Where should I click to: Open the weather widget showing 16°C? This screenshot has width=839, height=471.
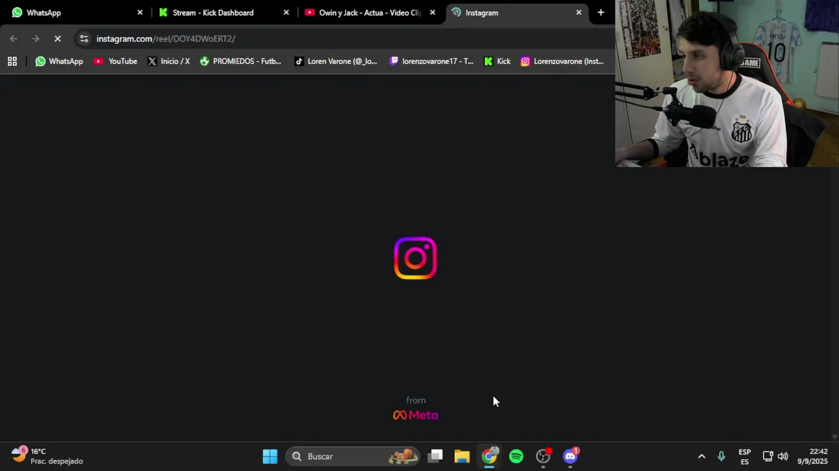(47, 456)
